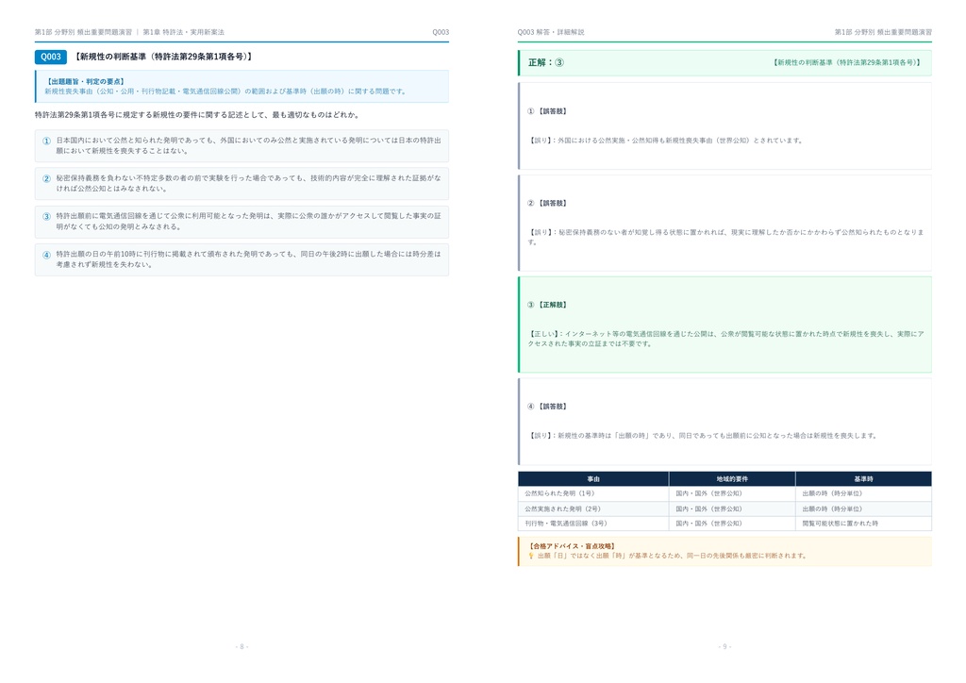Image resolution: width=966 pixels, height=683 pixels.
Task: Click the header text 第1章 特許法・実用新案法
Action: point(184,32)
